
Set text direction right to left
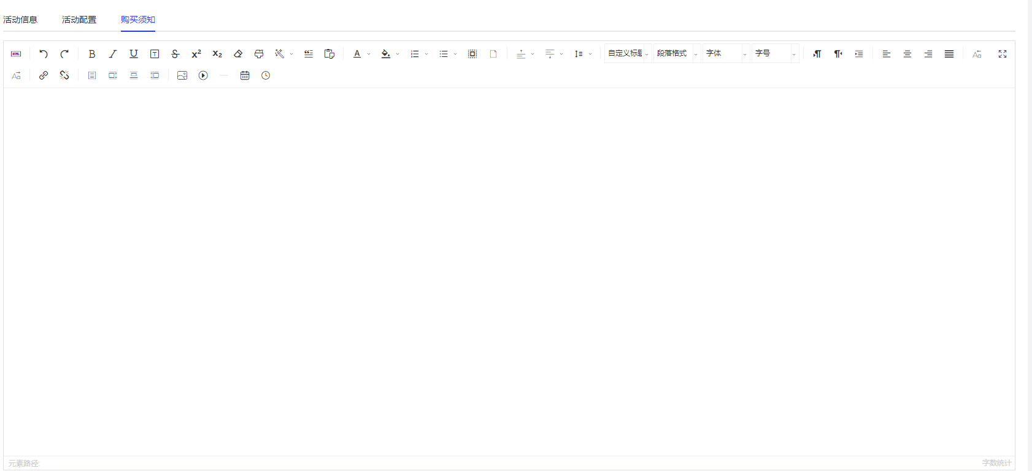coord(838,54)
